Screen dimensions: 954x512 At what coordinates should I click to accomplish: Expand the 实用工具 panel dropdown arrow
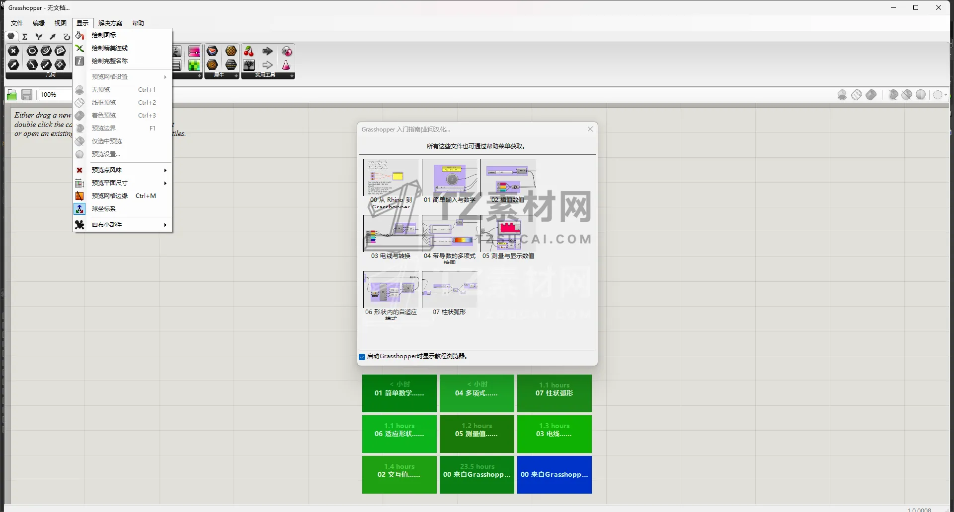(x=292, y=76)
